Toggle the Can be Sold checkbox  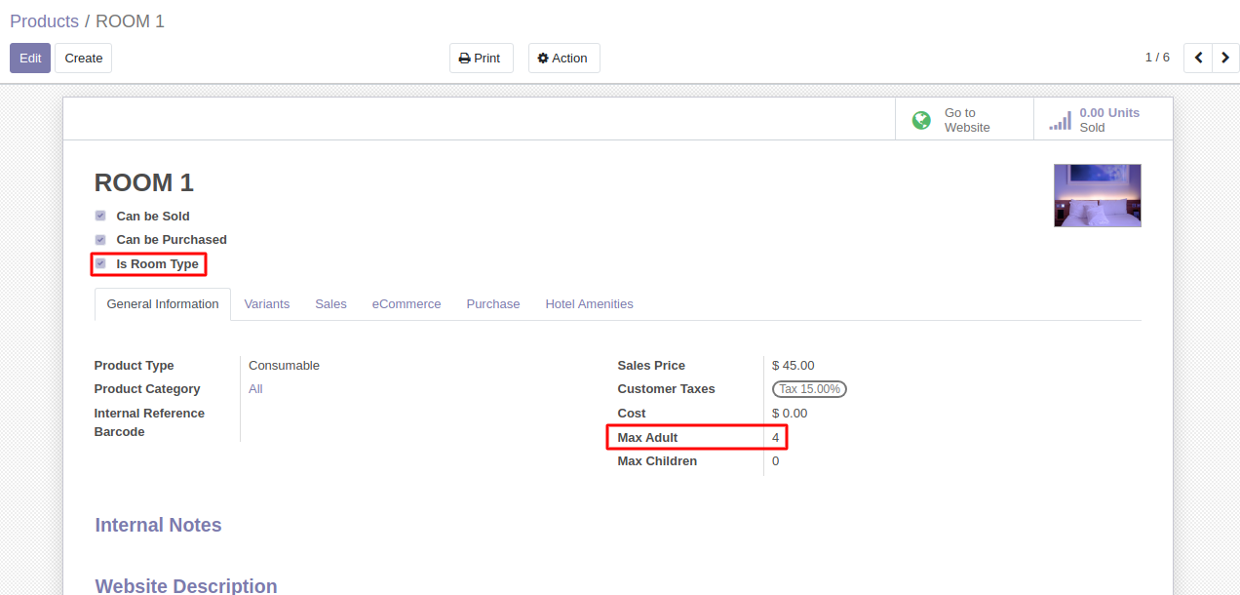pyautogui.click(x=100, y=216)
